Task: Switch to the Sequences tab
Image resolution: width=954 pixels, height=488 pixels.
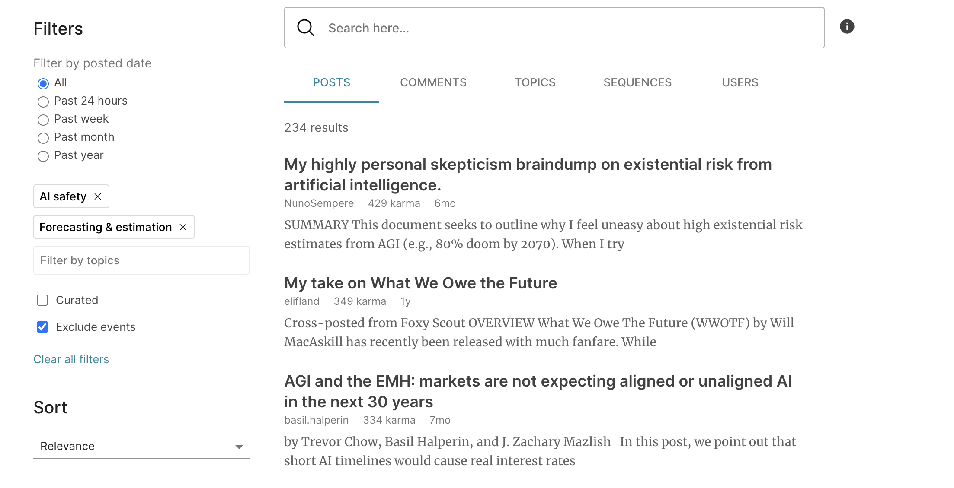Action: pos(637,82)
